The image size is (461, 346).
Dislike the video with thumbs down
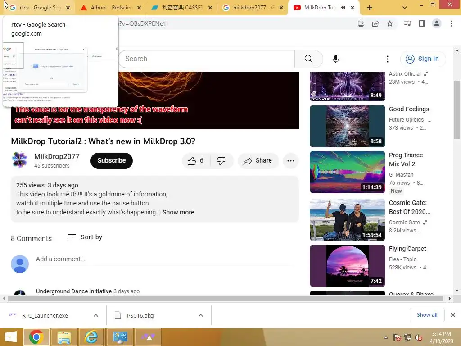tap(221, 161)
